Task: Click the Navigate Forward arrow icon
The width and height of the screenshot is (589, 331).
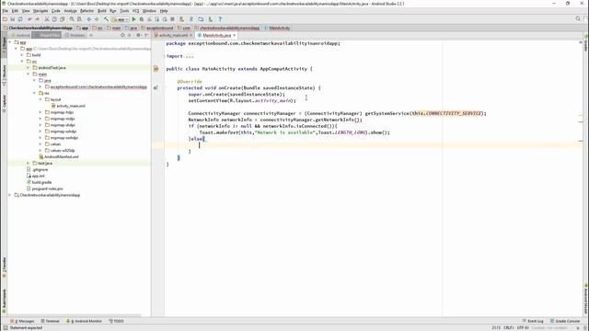Action: (x=97, y=19)
